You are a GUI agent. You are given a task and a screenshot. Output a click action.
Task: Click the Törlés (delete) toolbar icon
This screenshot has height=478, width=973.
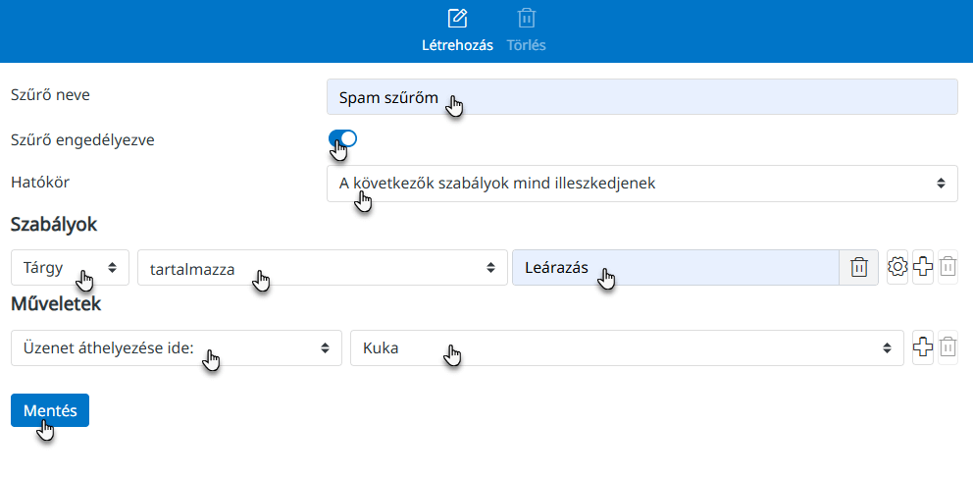[527, 19]
